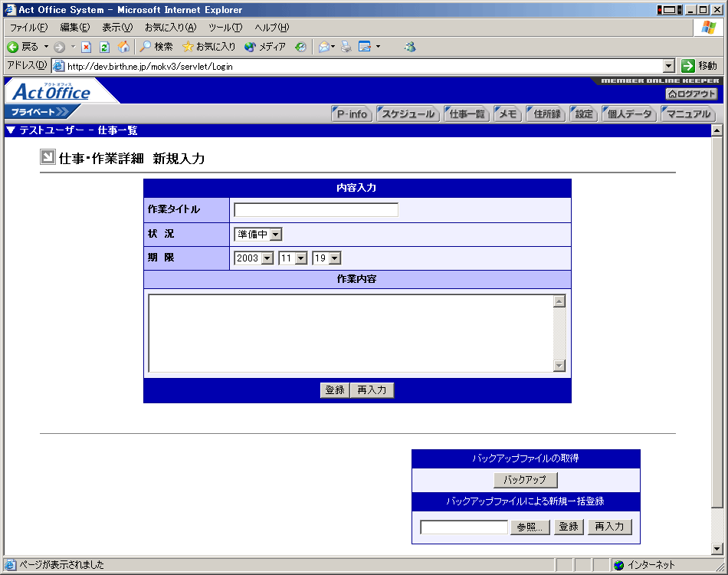
Task: Open the ファイル(F) menu
Action: click(29, 28)
